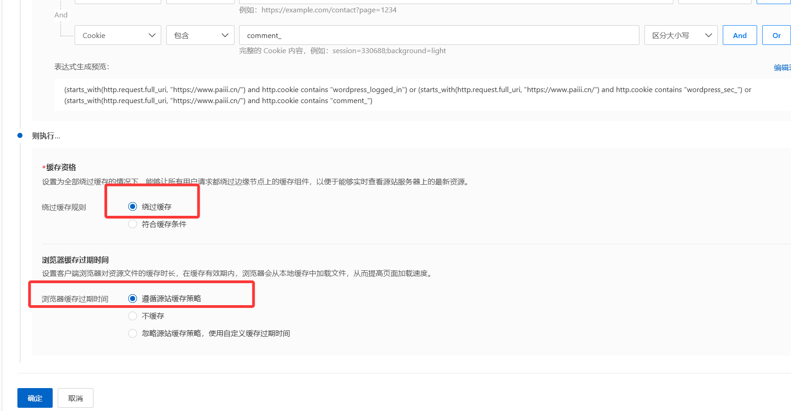Image resolution: width=791 pixels, height=411 pixels.
Task: Click the chevron arrow in the Cookie selector
Action: [152, 35]
